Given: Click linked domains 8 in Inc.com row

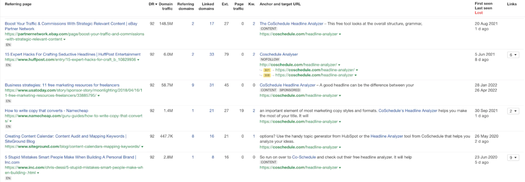Looking at the screenshot, I should 213,157.
